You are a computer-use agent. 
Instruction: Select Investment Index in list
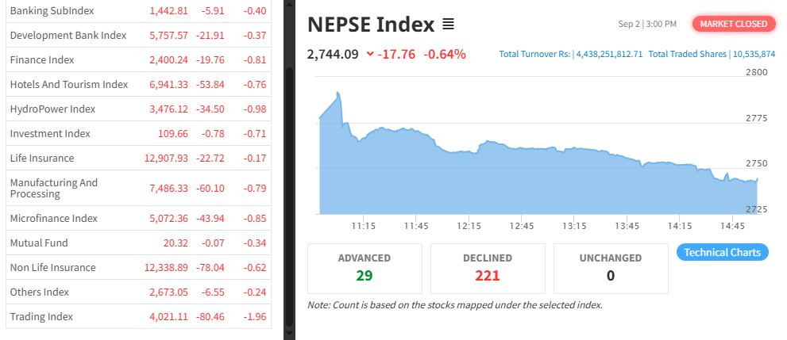click(x=50, y=134)
